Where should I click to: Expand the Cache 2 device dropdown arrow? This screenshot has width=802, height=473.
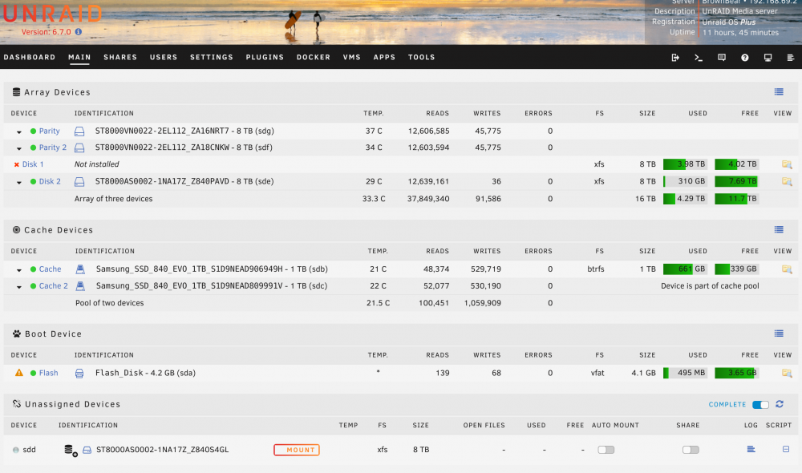(19, 286)
